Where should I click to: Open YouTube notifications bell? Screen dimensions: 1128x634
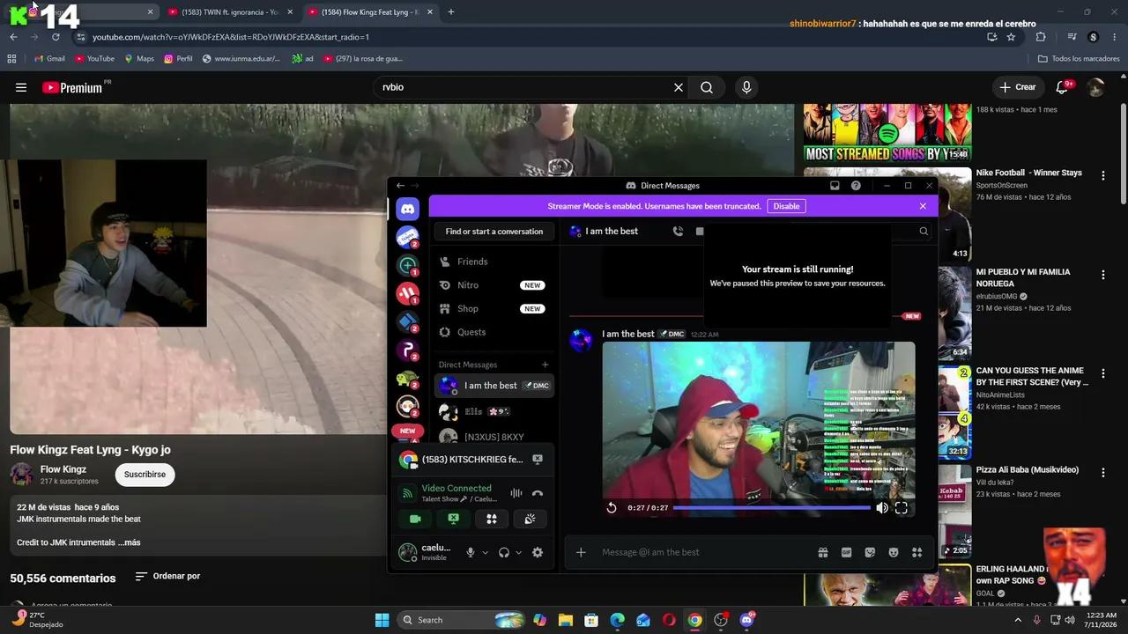tap(1063, 87)
